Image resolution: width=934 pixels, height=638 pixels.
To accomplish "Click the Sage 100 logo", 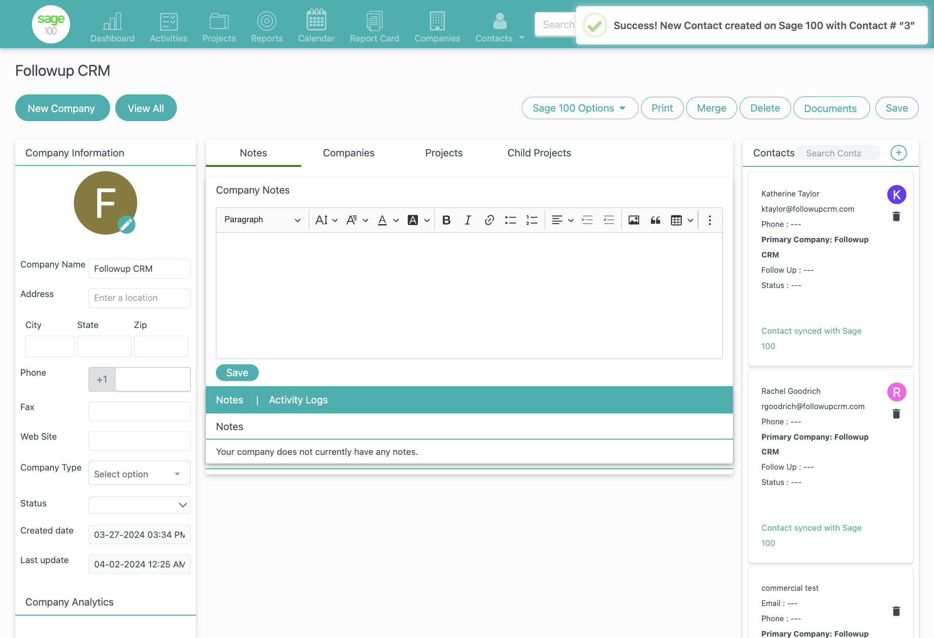I will [51, 24].
